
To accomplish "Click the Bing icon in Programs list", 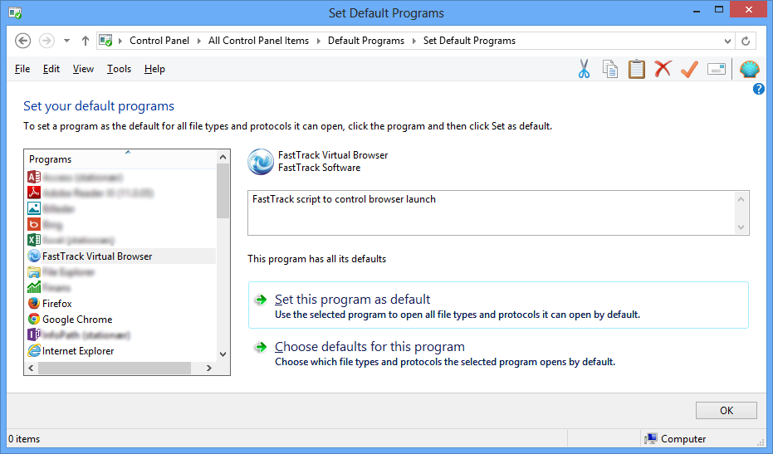I will [x=34, y=224].
